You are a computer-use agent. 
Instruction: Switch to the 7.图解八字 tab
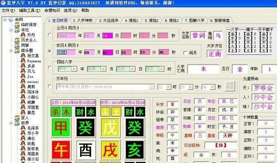point(195,20)
